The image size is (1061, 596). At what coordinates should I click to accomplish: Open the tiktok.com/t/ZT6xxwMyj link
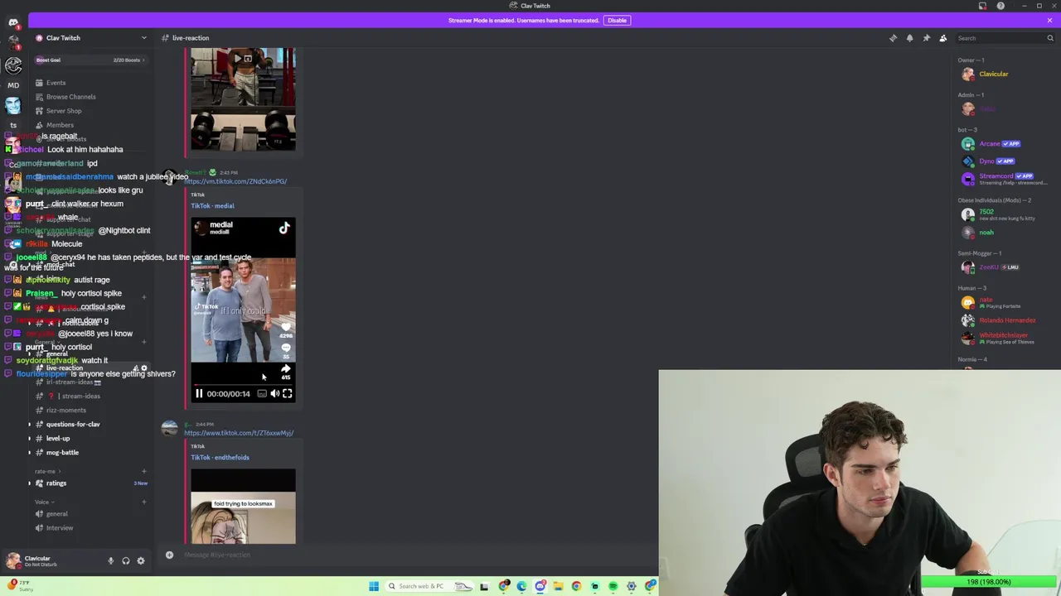239,433
